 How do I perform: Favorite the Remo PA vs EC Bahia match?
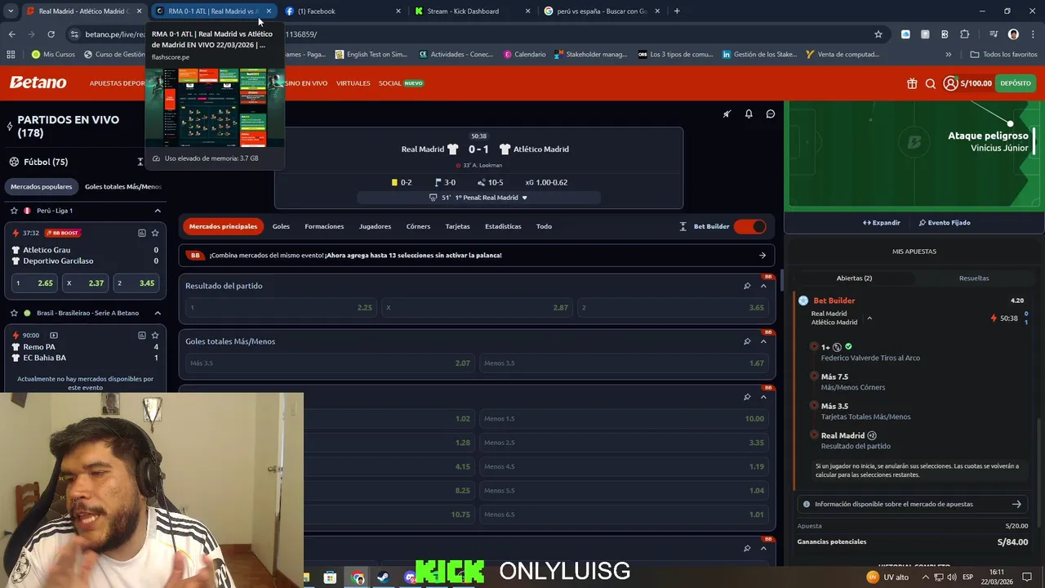coord(155,335)
